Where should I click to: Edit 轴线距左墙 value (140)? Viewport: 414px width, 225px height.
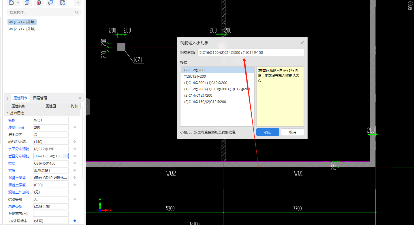(51, 142)
